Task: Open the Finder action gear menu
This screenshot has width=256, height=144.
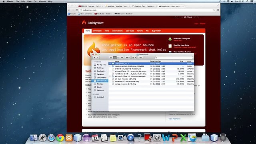Action: point(128,58)
